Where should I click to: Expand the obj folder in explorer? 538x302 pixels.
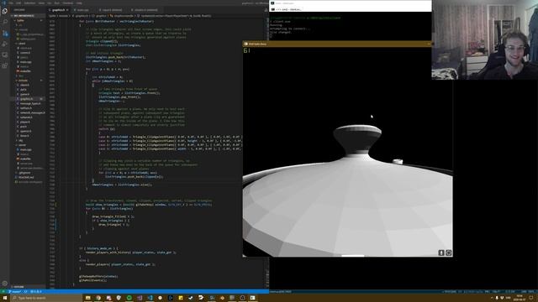pyautogui.click(x=21, y=140)
